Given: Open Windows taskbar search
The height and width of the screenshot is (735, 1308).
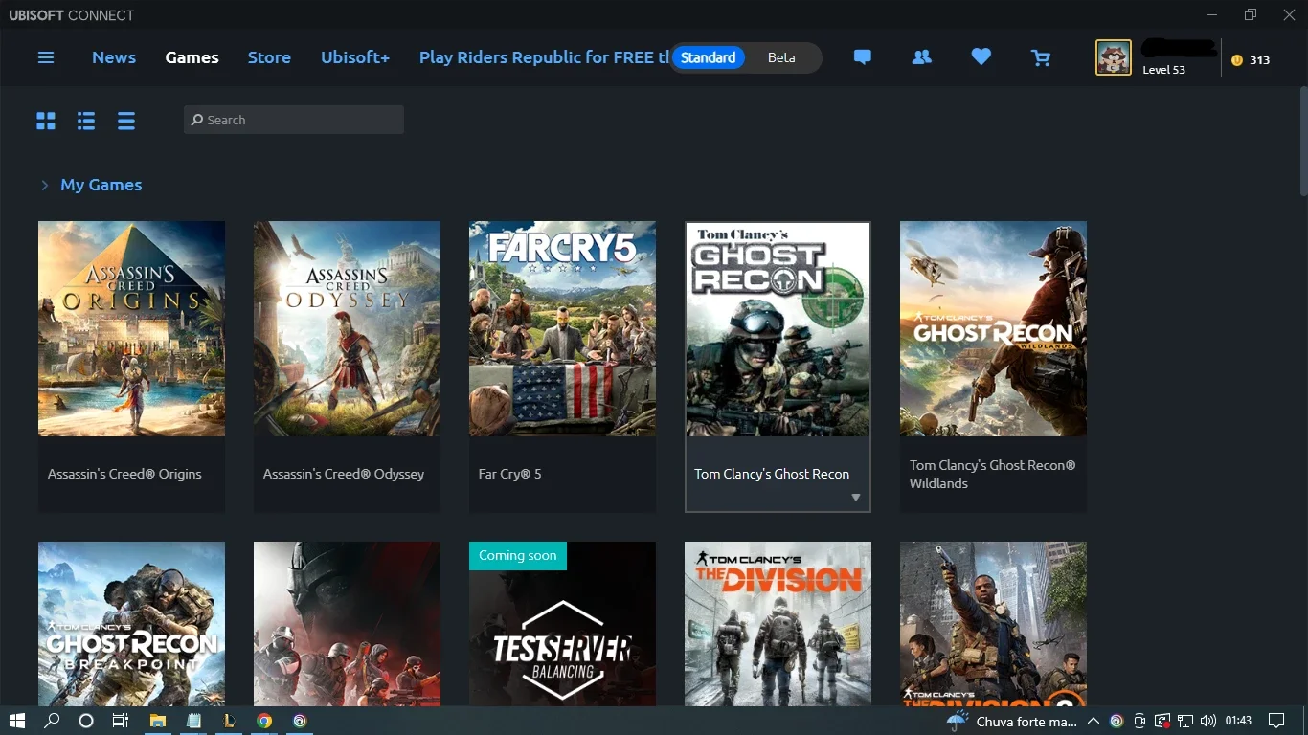Looking at the screenshot, I should point(52,721).
